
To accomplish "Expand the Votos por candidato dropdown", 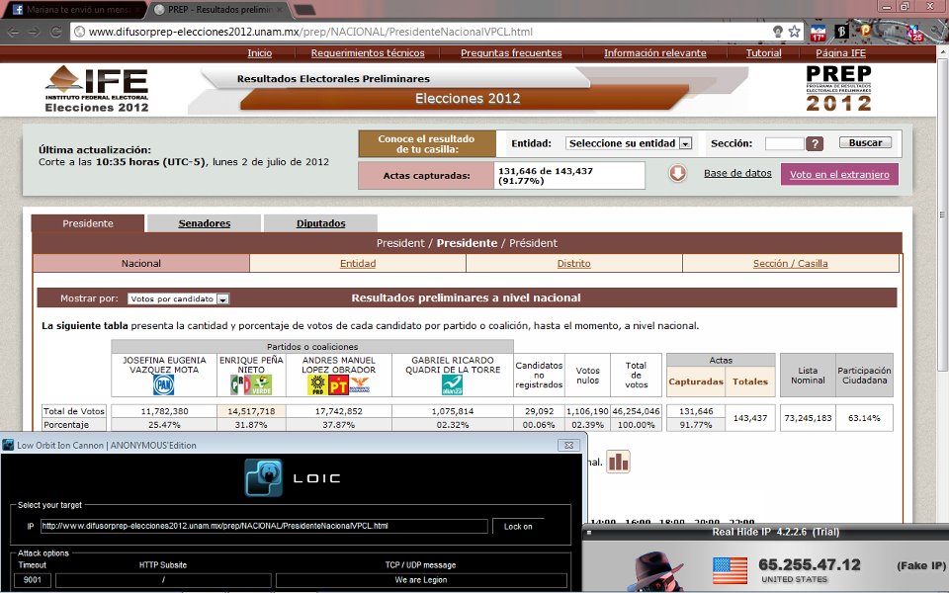I will 179,298.
